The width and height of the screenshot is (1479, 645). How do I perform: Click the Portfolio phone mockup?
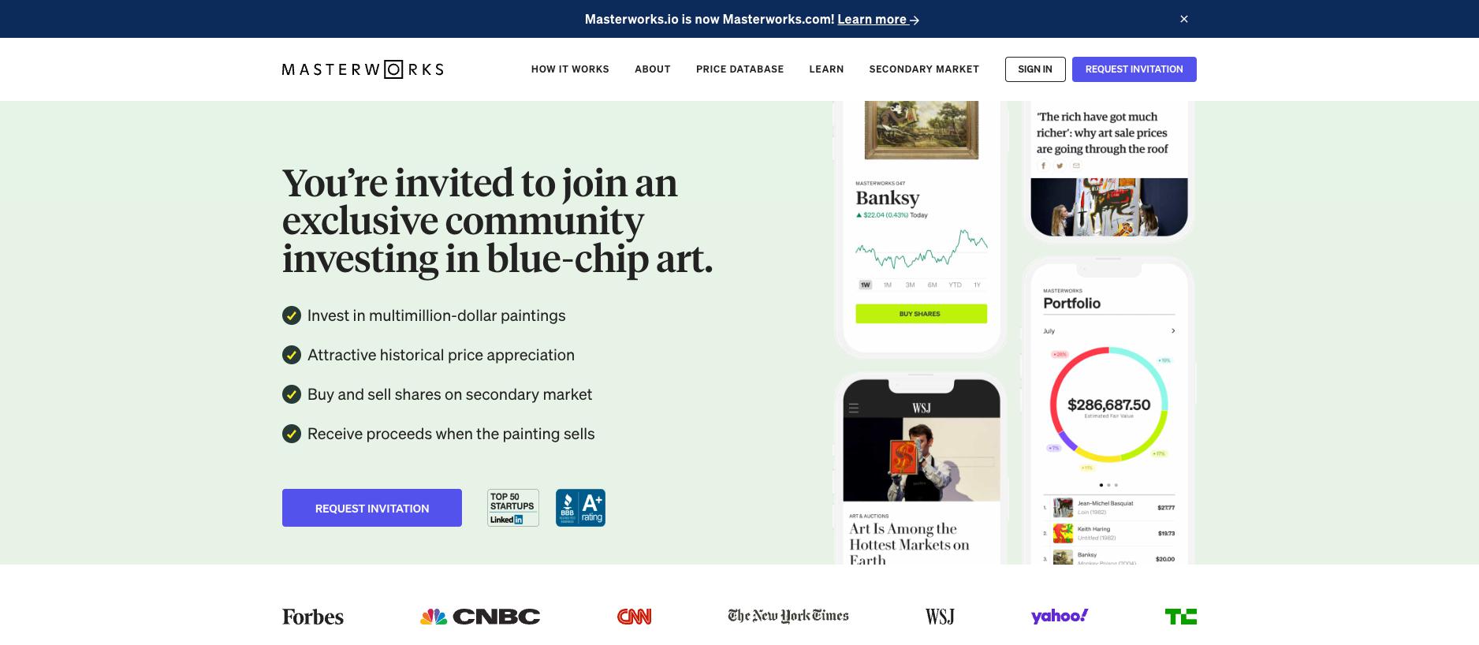coord(1108,410)
